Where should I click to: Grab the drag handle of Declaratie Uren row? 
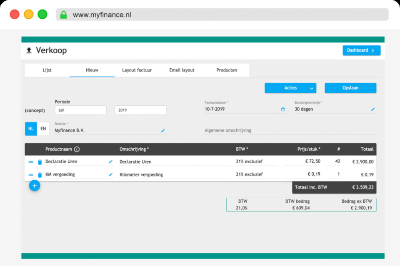pyautogui.click(x=30, y=162)
